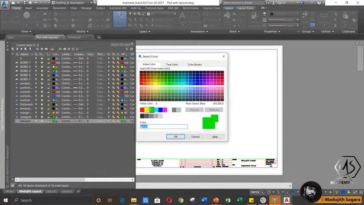
Task: Expand the Block panel dropdown
Action: tap(234, 31)
